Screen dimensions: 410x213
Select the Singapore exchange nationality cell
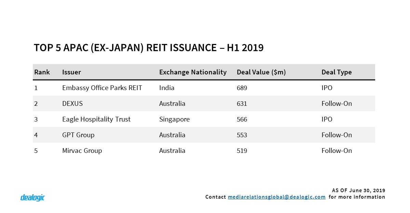click(174, 119)
